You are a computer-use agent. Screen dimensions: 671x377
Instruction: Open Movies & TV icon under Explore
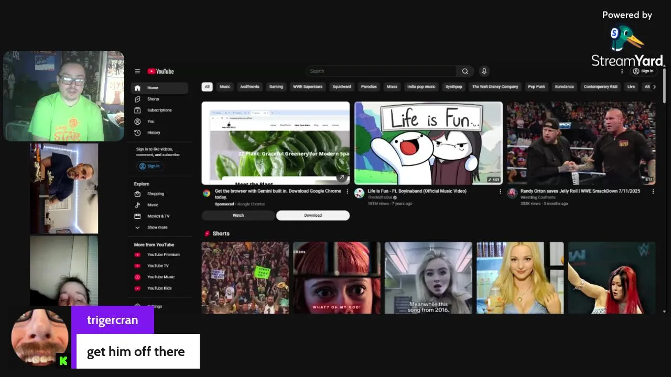click(137, 216)
